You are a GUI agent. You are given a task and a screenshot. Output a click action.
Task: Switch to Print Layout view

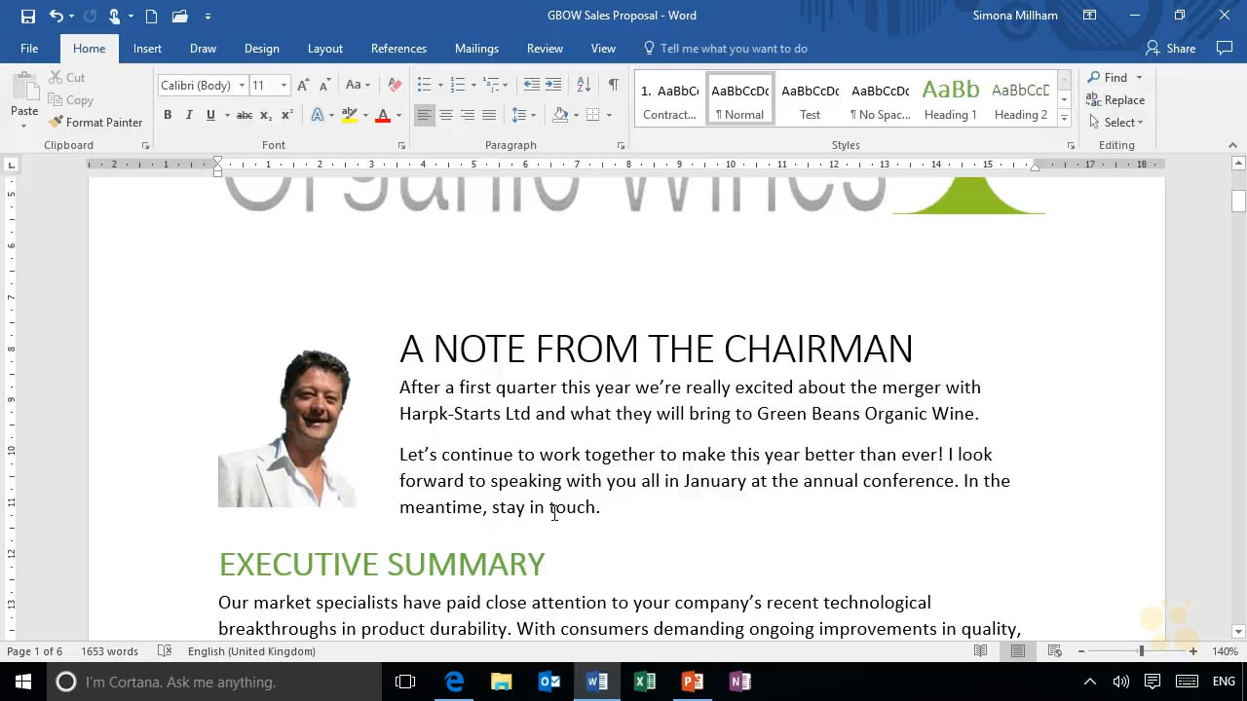coord(1017,651)
